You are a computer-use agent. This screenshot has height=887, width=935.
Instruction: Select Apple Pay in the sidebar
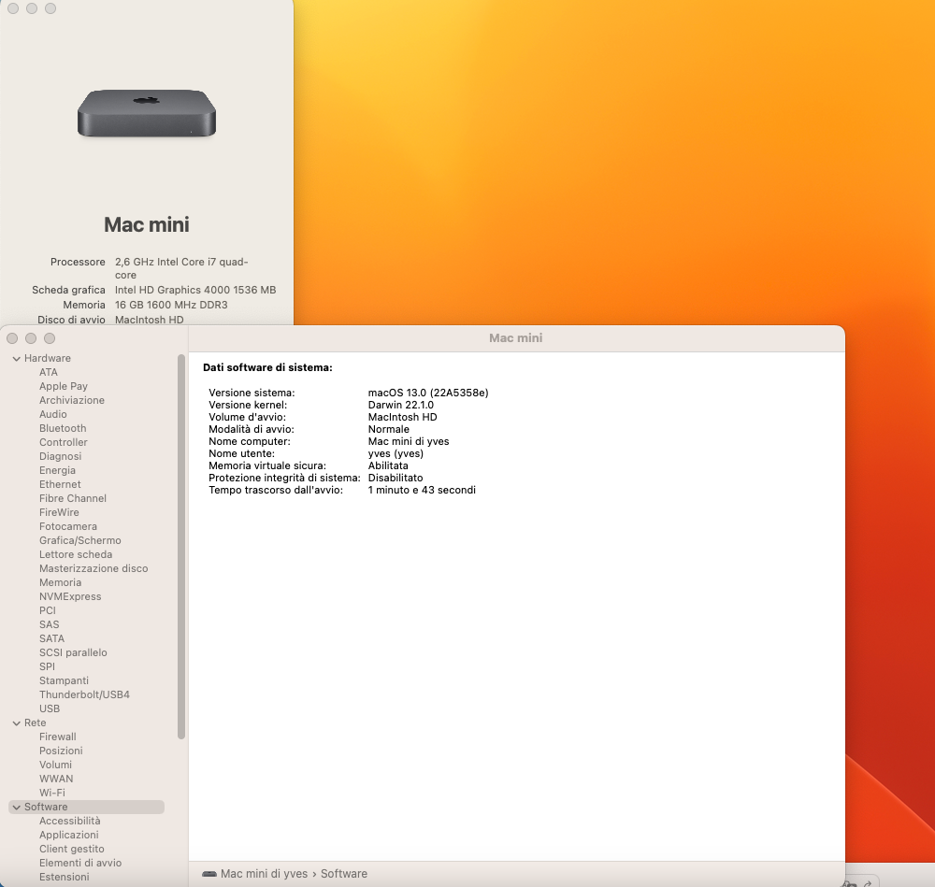point(64,386)
